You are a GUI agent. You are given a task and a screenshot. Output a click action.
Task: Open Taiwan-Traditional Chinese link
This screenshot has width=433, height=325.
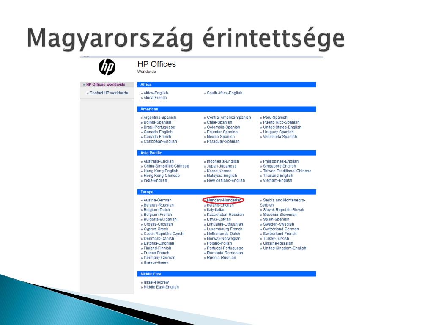click(x=287, y=171)
